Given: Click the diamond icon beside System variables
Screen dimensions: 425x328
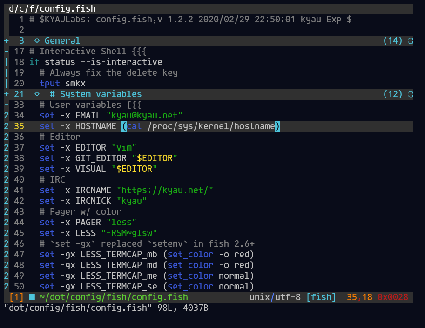Looking at the screenshot, I should (x=37, y=94).
